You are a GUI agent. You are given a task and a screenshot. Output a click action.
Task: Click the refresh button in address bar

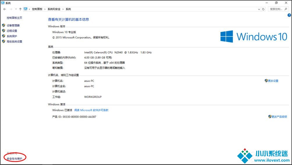263,9
